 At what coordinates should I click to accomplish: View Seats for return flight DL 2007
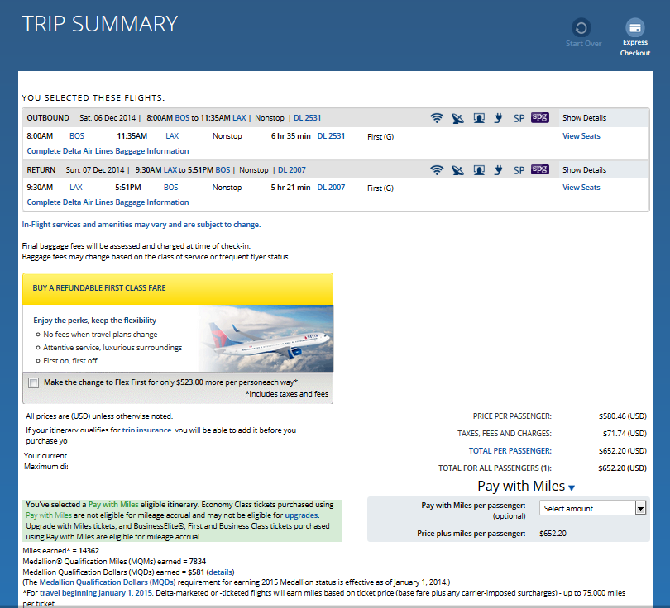581,188
